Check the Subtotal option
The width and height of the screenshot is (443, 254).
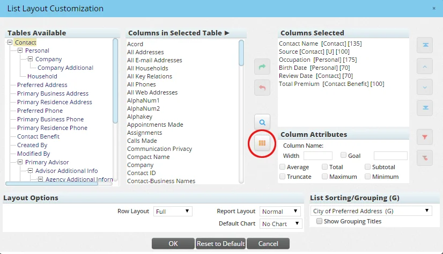(x=367, y=168)
